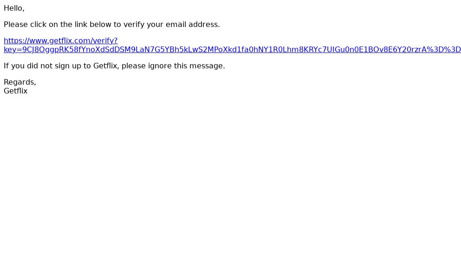Click the "Hello," greeting text
Image resolution: width=461 pixels, height=279 pixels.
[14, 8]
